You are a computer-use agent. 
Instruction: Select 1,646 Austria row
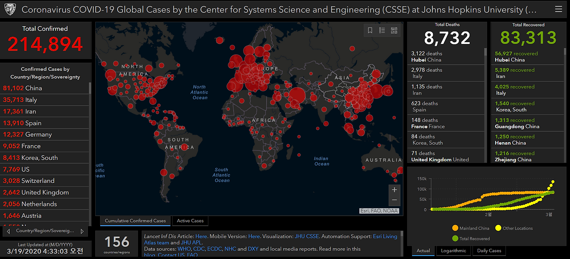tap(45, 215)
